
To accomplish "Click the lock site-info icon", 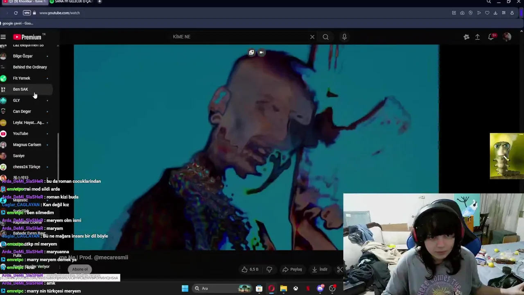I will pyautogui.click(x=34, y=13).
